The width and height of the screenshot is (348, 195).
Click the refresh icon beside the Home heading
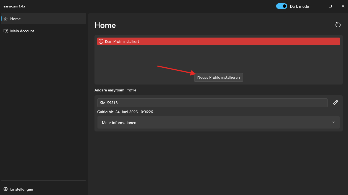[x=338, y=25]
